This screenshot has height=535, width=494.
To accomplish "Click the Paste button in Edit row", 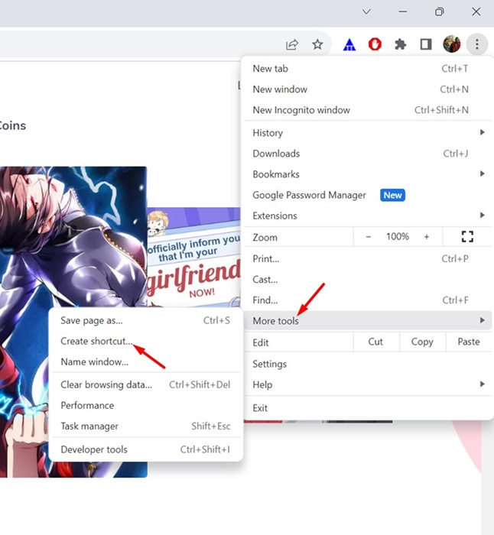I will click(x=469, y=342).
